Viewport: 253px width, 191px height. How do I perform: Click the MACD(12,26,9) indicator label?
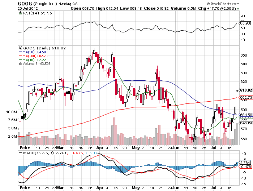pyautogui.click(x=38, y=153)
